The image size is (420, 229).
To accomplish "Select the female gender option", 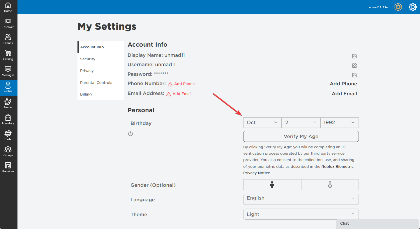I will (330, 185).
